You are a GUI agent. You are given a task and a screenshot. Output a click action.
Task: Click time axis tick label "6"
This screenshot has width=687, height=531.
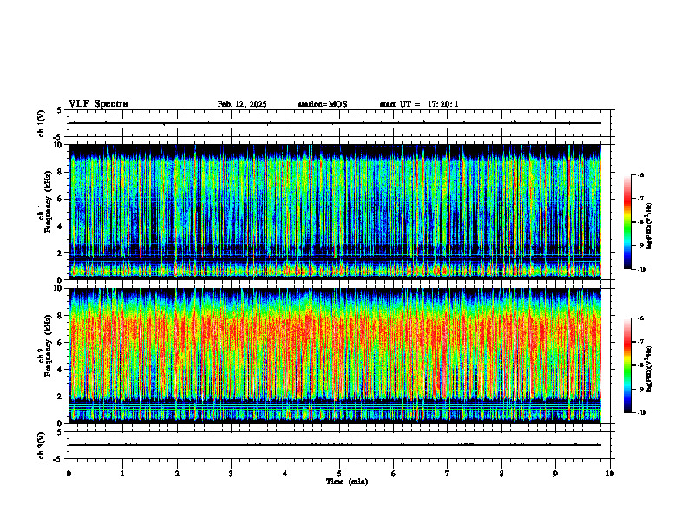[393, 474]
